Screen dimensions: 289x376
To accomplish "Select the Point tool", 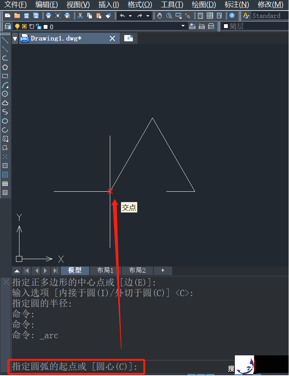I will coord(5,157).
